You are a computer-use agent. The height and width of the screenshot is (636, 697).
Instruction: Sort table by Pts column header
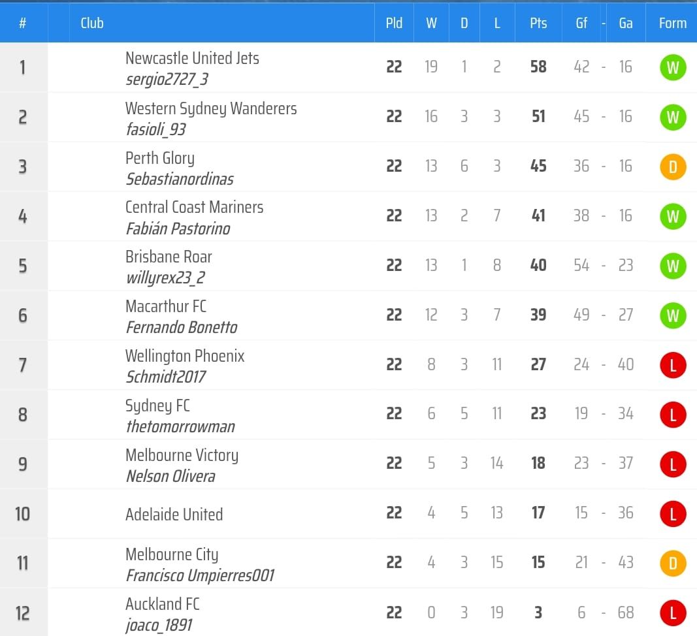click(x=538, y=23)
